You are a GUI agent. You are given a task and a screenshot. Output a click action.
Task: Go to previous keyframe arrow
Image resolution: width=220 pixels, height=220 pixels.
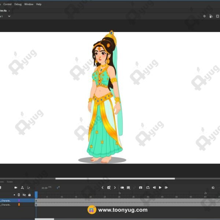102,188
